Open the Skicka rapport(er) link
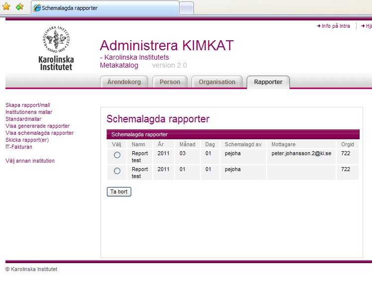The height and width of the screenshot is (284, 372). pos(27,140)
